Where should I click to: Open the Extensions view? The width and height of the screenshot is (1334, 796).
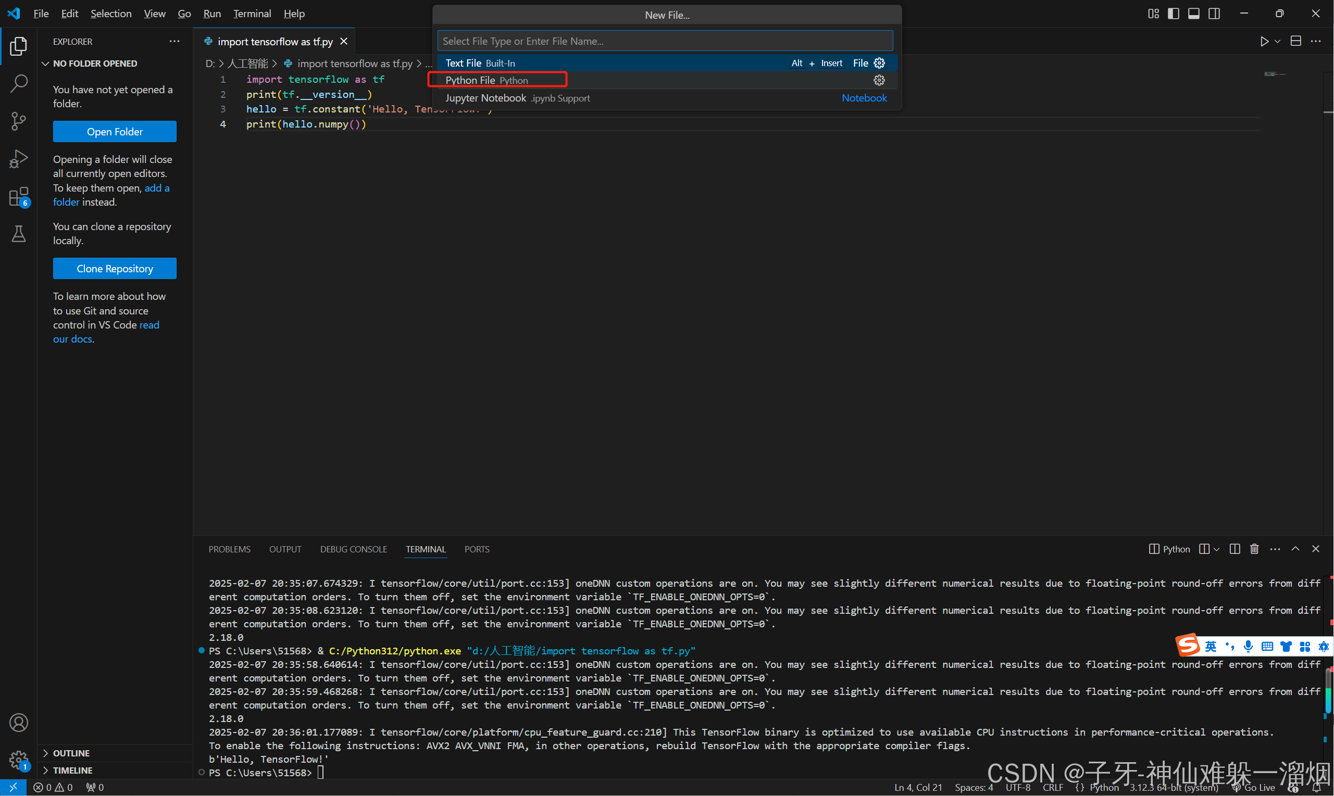pyautogui.click(x=19, y=197)
